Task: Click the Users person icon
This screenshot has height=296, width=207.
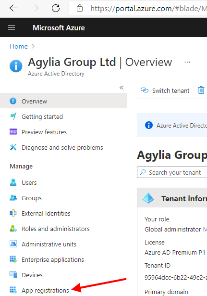Action: (x=13, y=182)
